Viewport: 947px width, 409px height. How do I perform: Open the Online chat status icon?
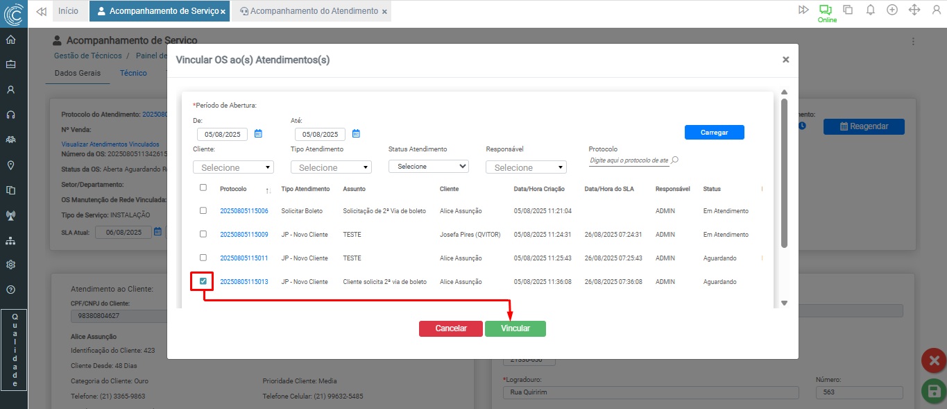click(825, 10)
